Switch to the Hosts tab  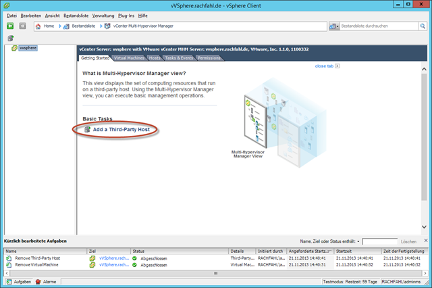pyautogui.click(x=155, y=58)
